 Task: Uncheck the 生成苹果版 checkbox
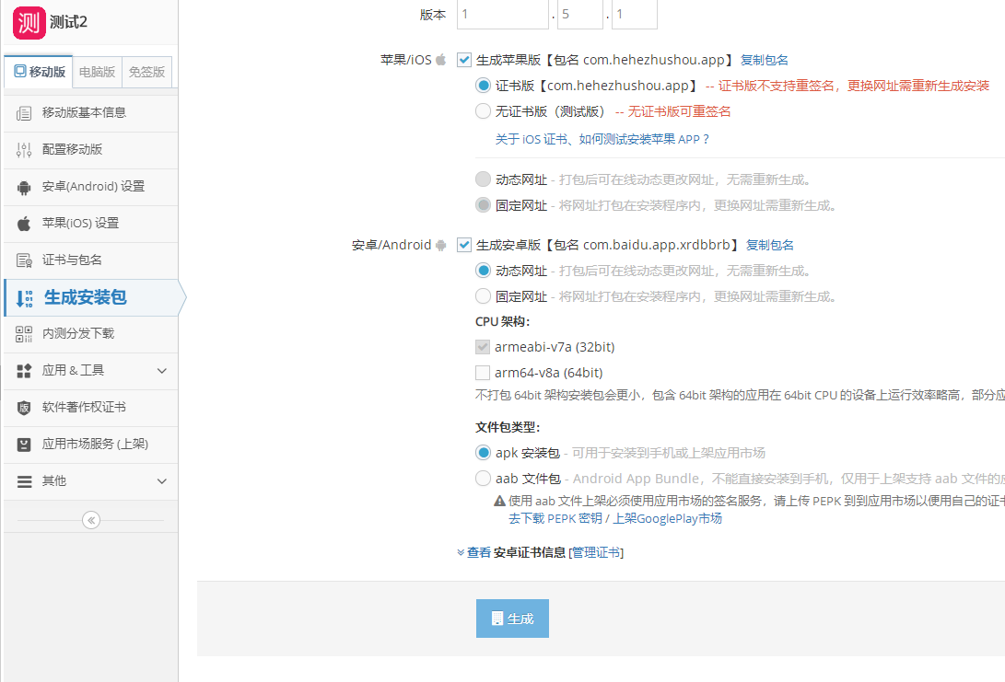click(x=465, y=59)
